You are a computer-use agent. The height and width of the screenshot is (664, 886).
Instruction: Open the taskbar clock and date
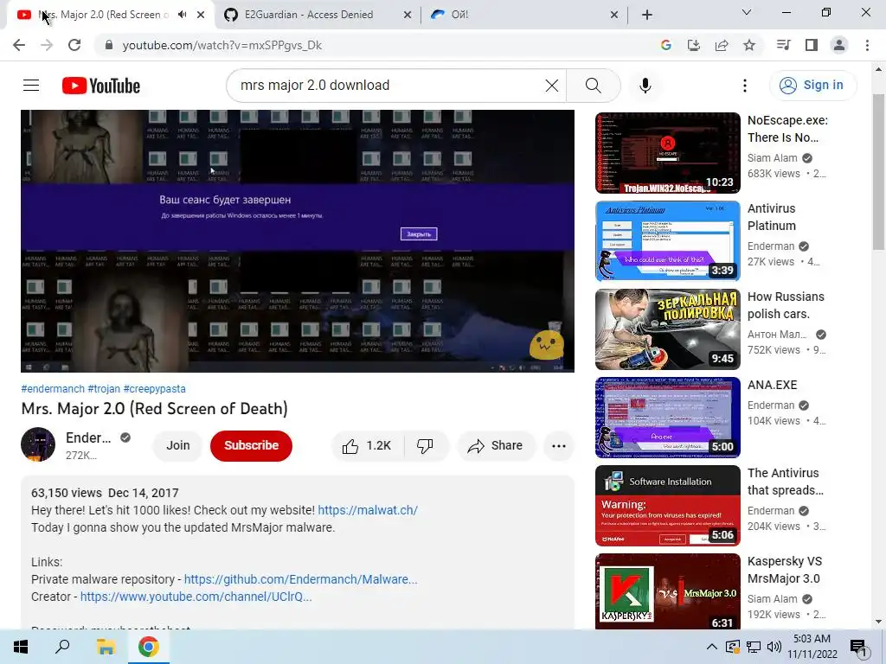[x=812, y=647]
